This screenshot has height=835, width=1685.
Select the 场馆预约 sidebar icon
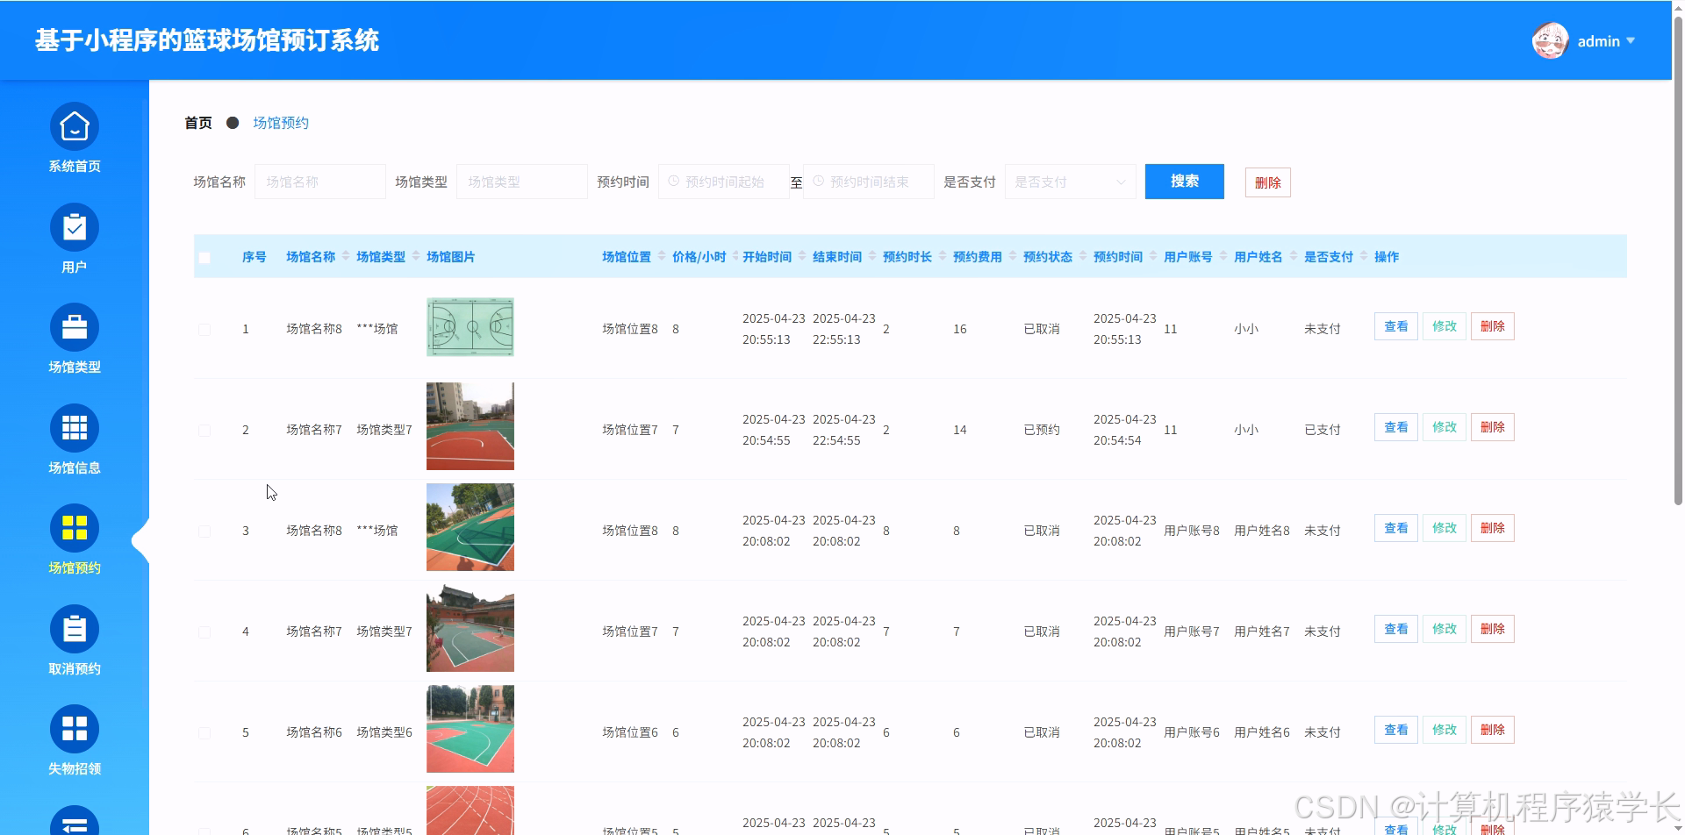pos(74,527)
